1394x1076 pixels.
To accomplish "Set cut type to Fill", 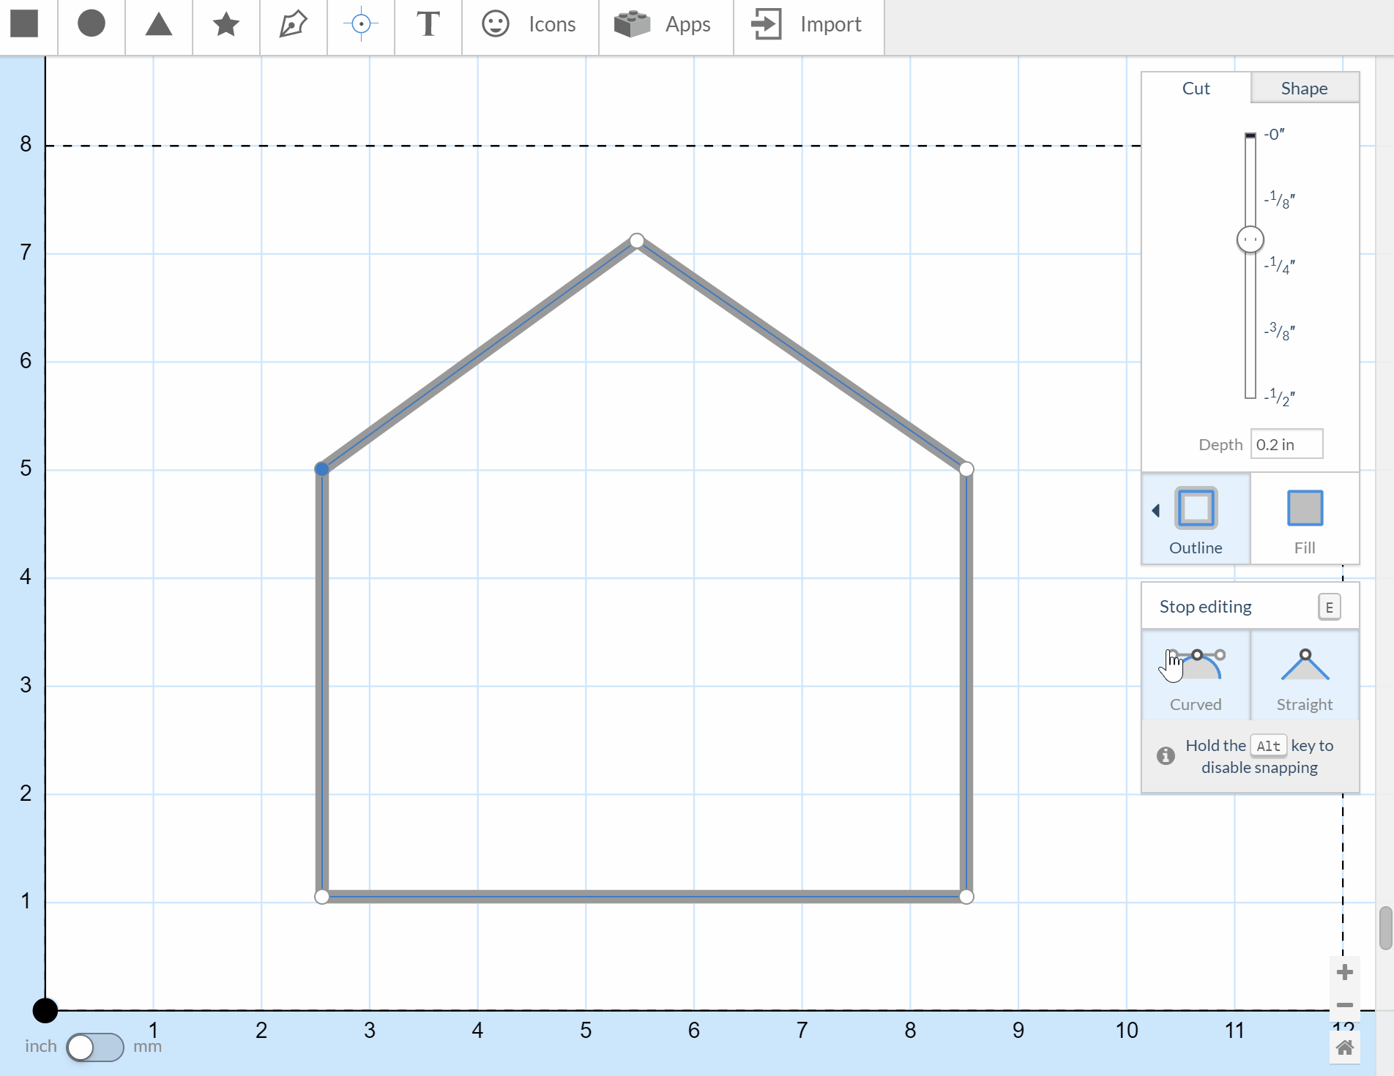I will click(1304, 519).
